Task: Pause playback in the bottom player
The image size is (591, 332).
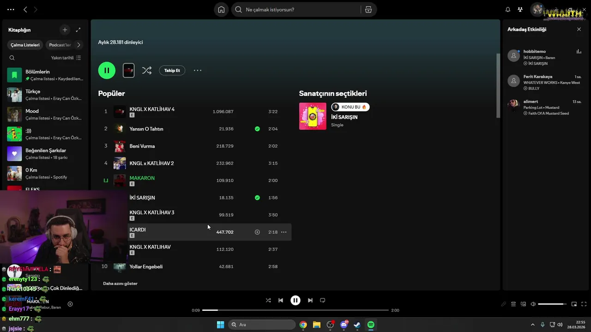Action: coord(295,300)
